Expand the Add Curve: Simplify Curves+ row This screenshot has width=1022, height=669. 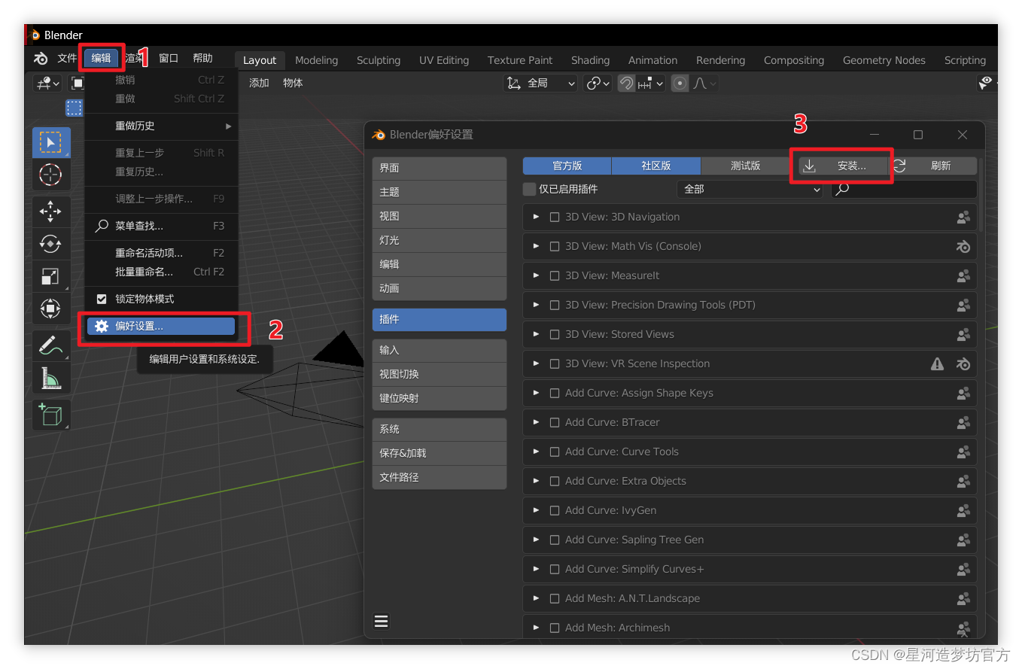click(x=537, y=569)
